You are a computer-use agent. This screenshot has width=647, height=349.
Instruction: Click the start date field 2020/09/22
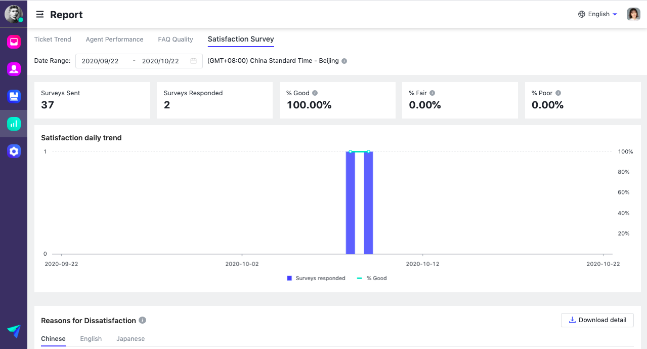click(100, 61)
